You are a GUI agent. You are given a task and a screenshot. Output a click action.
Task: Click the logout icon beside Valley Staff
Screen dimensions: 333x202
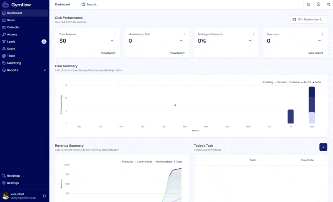point(45,196)
